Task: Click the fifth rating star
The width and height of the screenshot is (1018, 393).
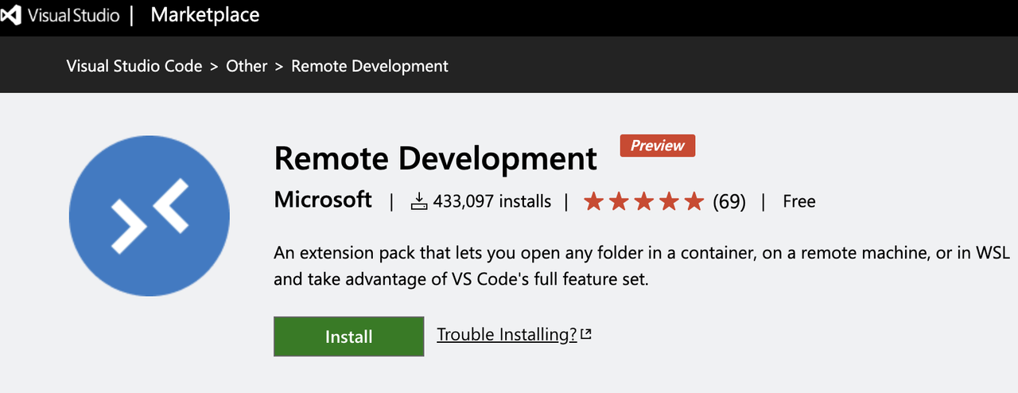Action: click(x=694, y=202)
